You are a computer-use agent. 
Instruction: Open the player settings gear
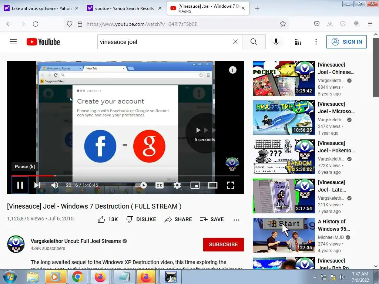point(177,185)
